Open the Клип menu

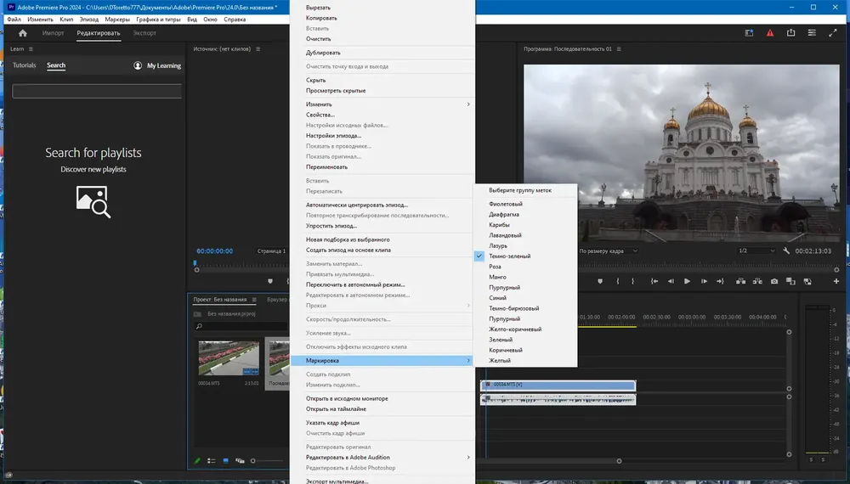(66, 19)
